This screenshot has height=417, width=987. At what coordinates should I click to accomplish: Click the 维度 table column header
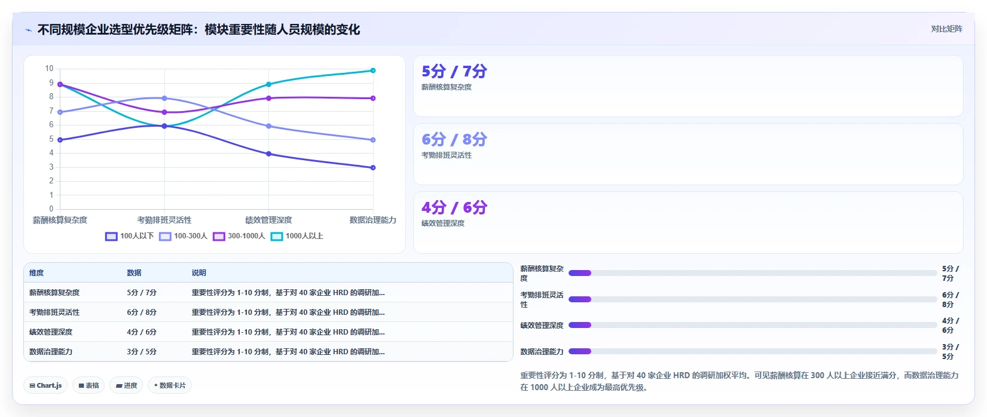pos(36,272)
